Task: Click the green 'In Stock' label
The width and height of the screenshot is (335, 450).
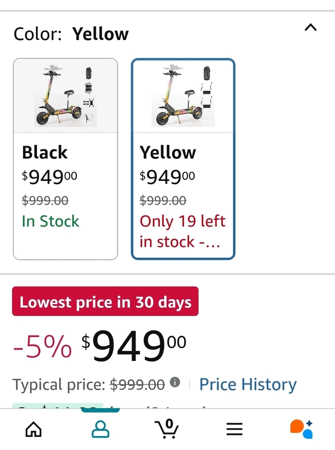Action: (50, 221)
